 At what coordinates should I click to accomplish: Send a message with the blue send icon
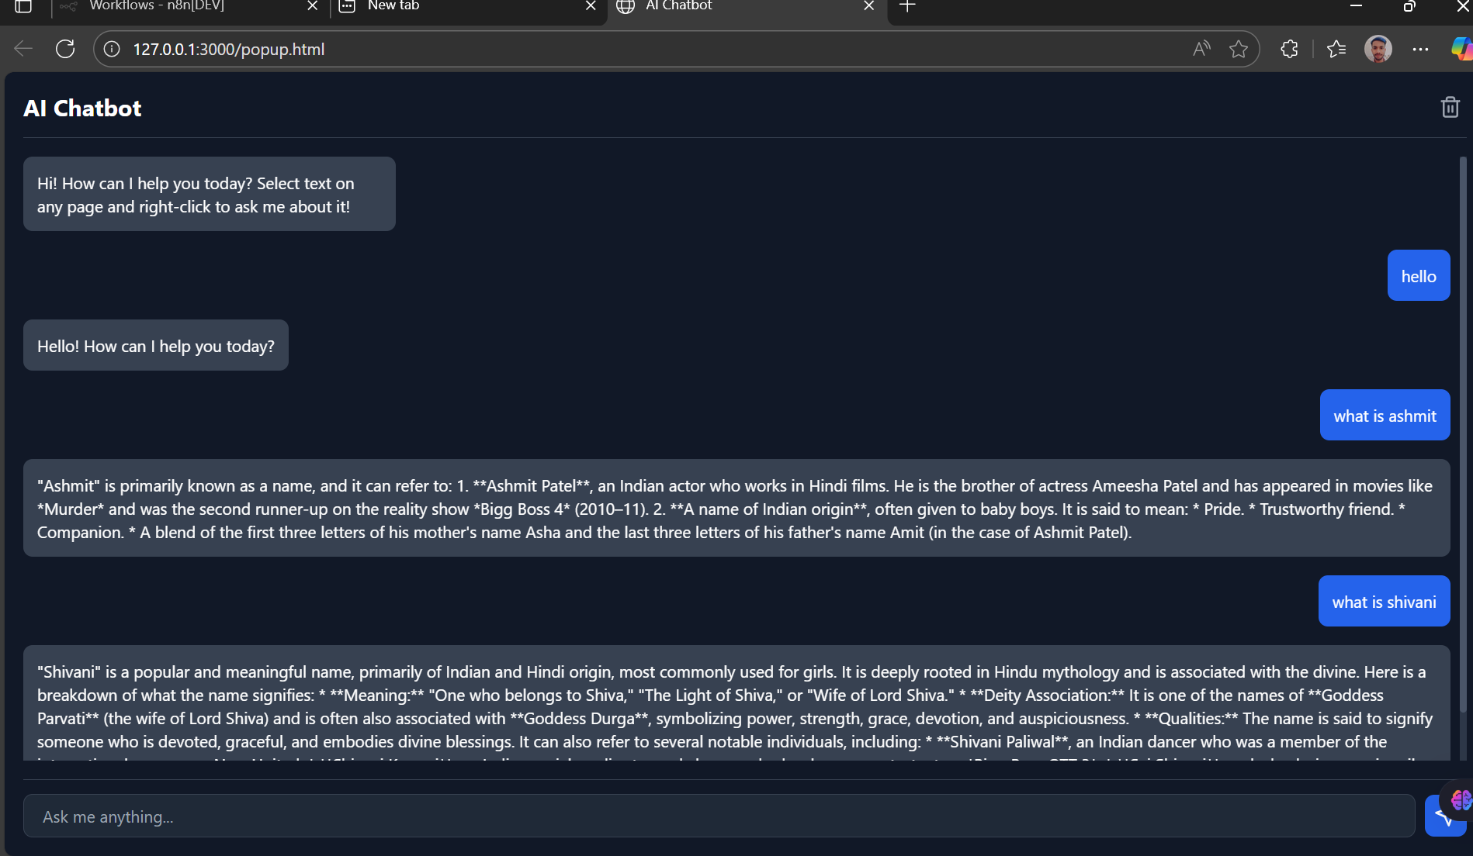pos(1444,815)
